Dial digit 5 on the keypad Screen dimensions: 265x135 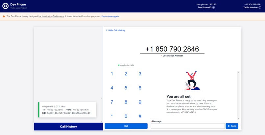(126, 88)
